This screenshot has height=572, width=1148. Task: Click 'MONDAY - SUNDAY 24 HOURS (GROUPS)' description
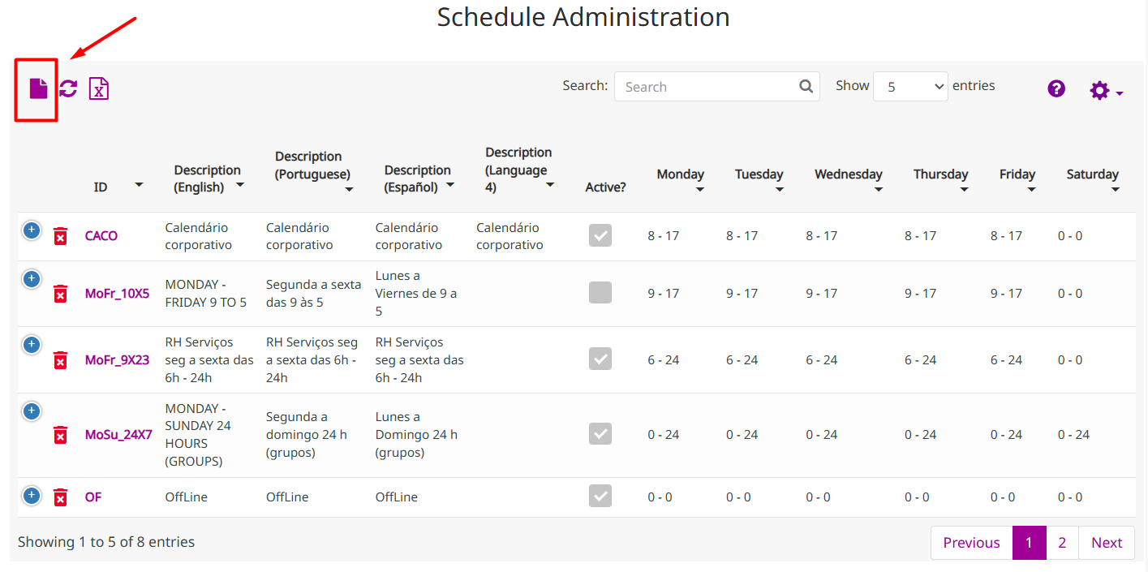pyautogui.click(x=198, y=435)
